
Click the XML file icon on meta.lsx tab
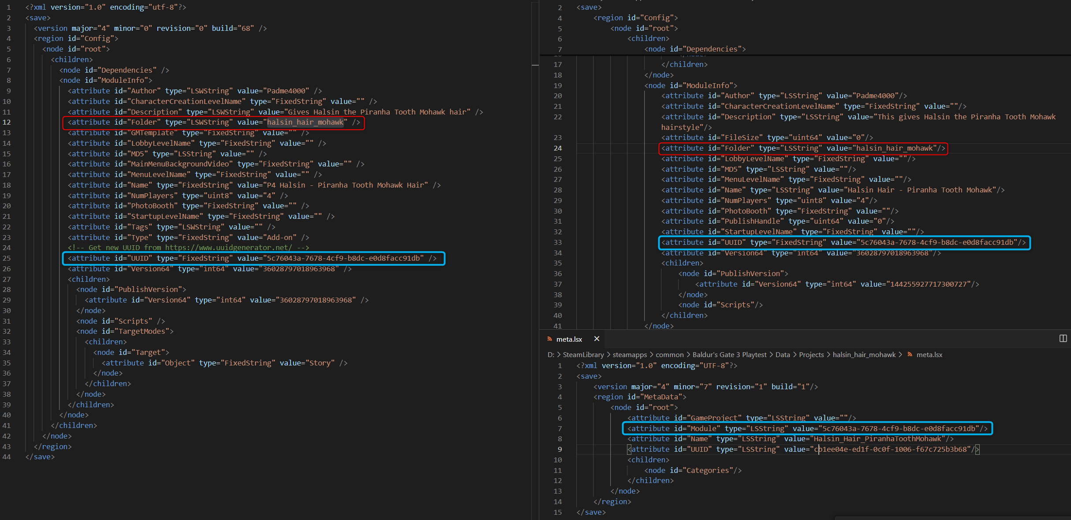coord(549,339)
